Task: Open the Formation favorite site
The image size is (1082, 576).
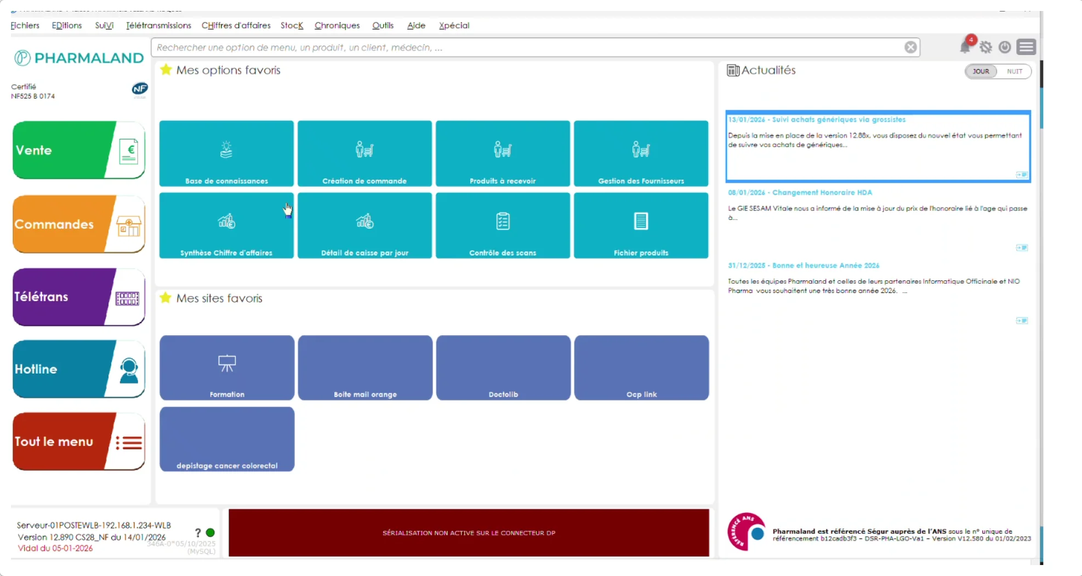Action: click(227, 368)
